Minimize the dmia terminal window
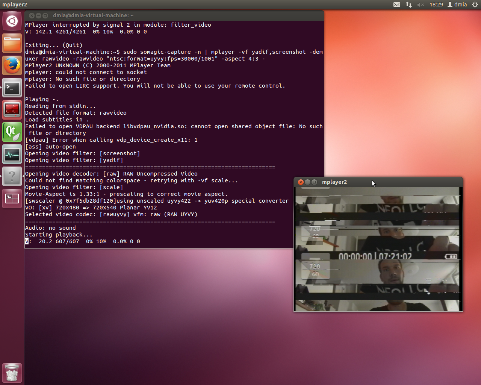 point(38,15)
